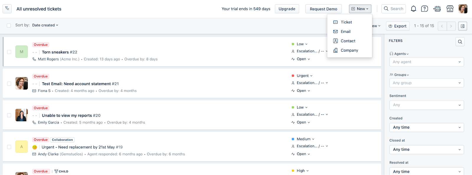The height and width of the screenshot is (175, 472).
Task: Click the A avatar for Andy Clarke
Action: coord(22,147)
